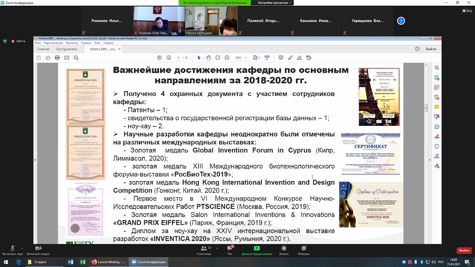Expand Настройки просмотра dropdown
The width and height of the screenshot is (475, 267).
click(x=275, y=3)
